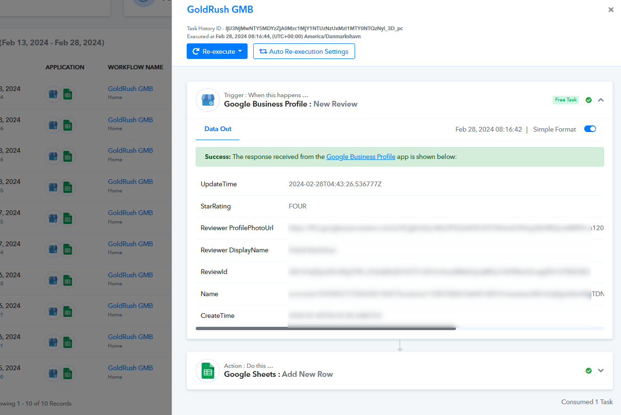The image size is (621, 415).
Task: Click the Consumed 1 Task text
Action: click(587, 402)
